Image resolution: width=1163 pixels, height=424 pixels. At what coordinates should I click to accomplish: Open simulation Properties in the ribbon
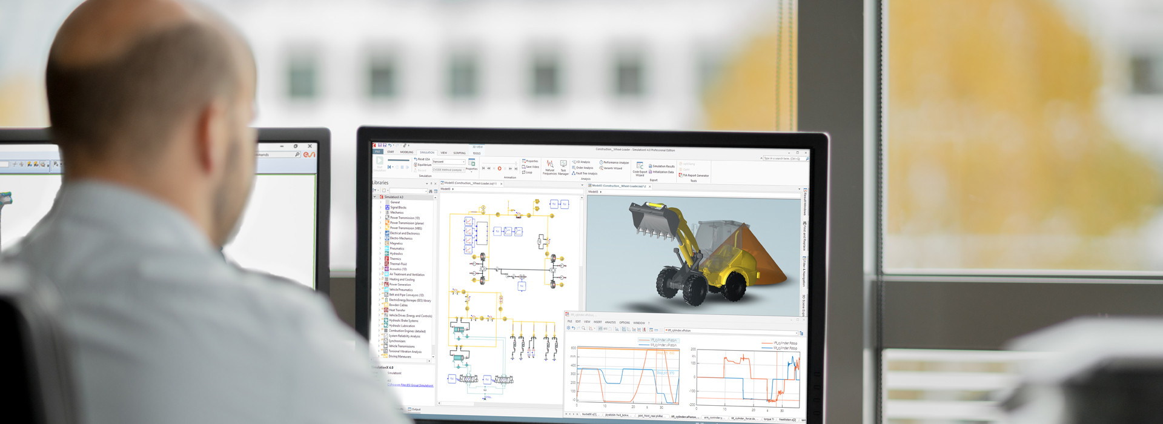[x=472, y=165]
